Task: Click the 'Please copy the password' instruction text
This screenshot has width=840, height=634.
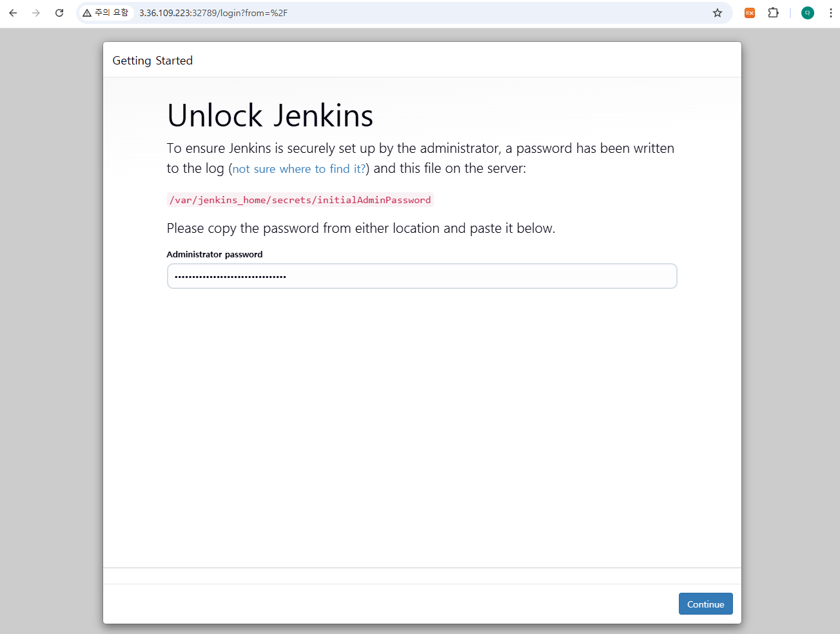Action: tap(361, 228)
